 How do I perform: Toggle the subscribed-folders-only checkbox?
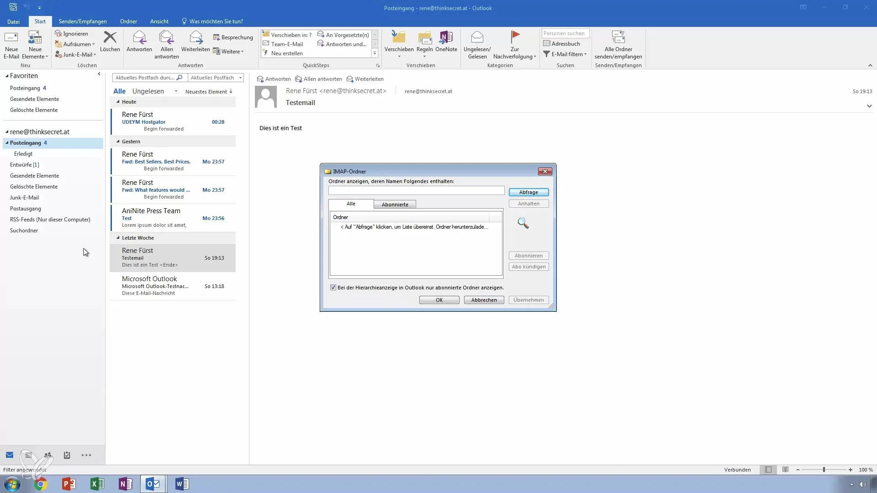point(333,288)
